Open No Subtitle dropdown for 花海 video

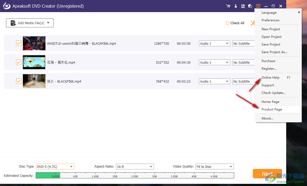tap(243, 63)
